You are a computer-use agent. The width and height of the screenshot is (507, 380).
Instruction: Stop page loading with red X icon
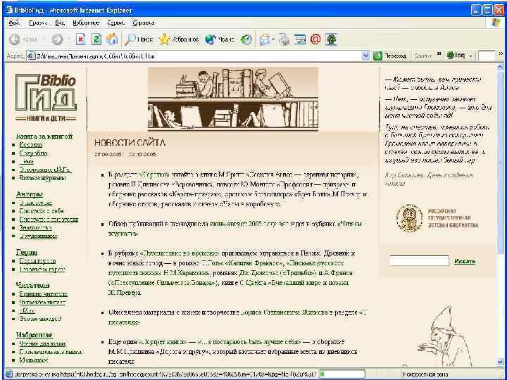pos(81,39)
